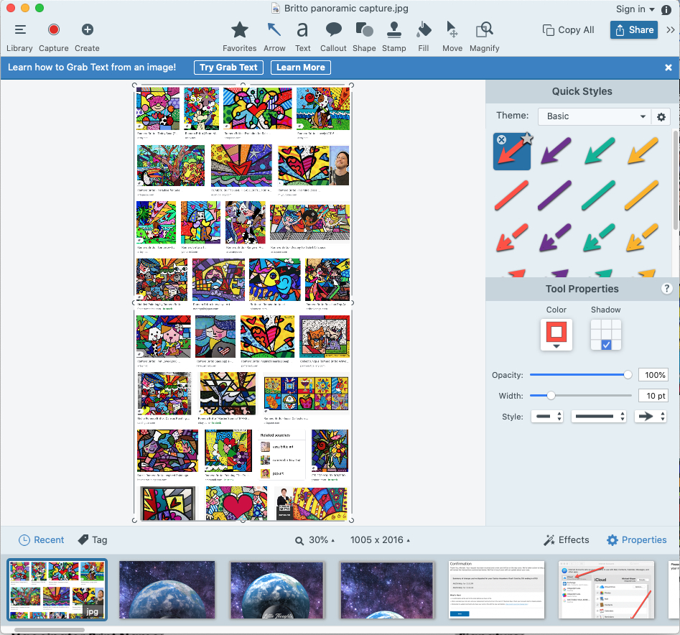The image size is (680, 635).
Task: Select the Stamp tool
Action: pos(393,37)
